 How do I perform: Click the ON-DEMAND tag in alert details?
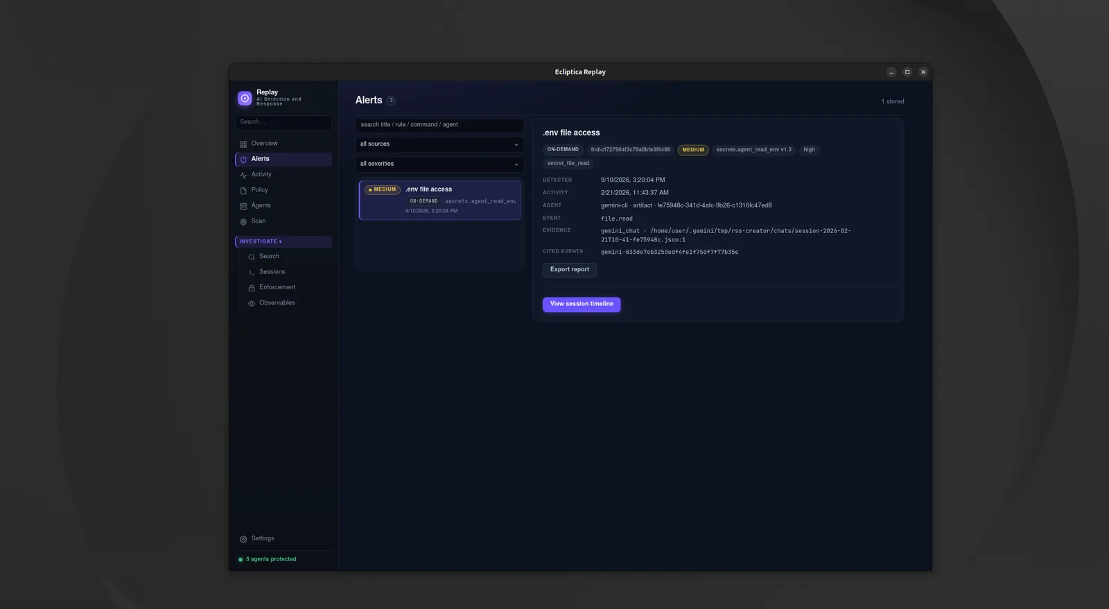(563, 150)
